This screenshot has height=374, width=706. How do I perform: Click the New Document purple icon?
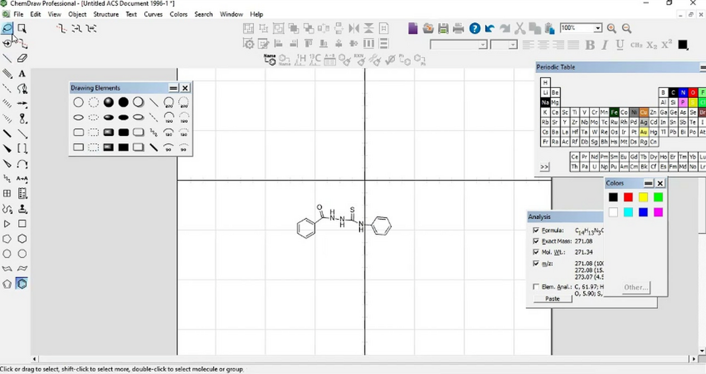pyautogui.click(x=413, y=28)
